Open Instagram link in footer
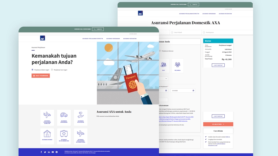This screenshot has width=278, height=156. (x=56, y=152)
